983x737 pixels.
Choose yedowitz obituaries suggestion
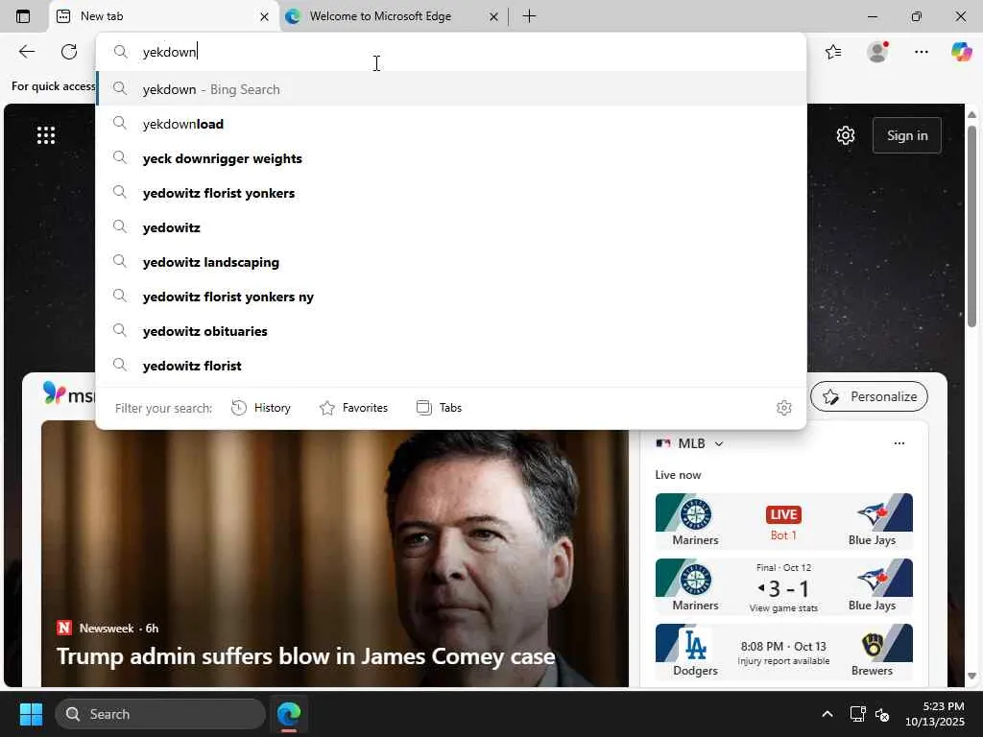[x=451, y=331]
